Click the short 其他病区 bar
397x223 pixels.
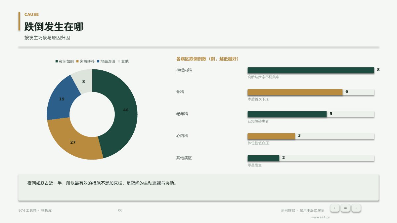click(263, 158)
